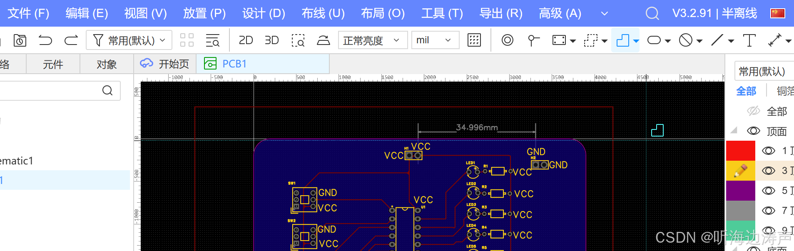Open the 开始页 tab
Image resolution: width=794 pixels, height=251 pixels.
pyautogui.click(x=165, y=64)
